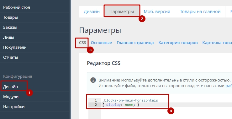Open the Главная страница settings link
The height and width of the screenshot is (119, 232).
(x=135, y=43)
